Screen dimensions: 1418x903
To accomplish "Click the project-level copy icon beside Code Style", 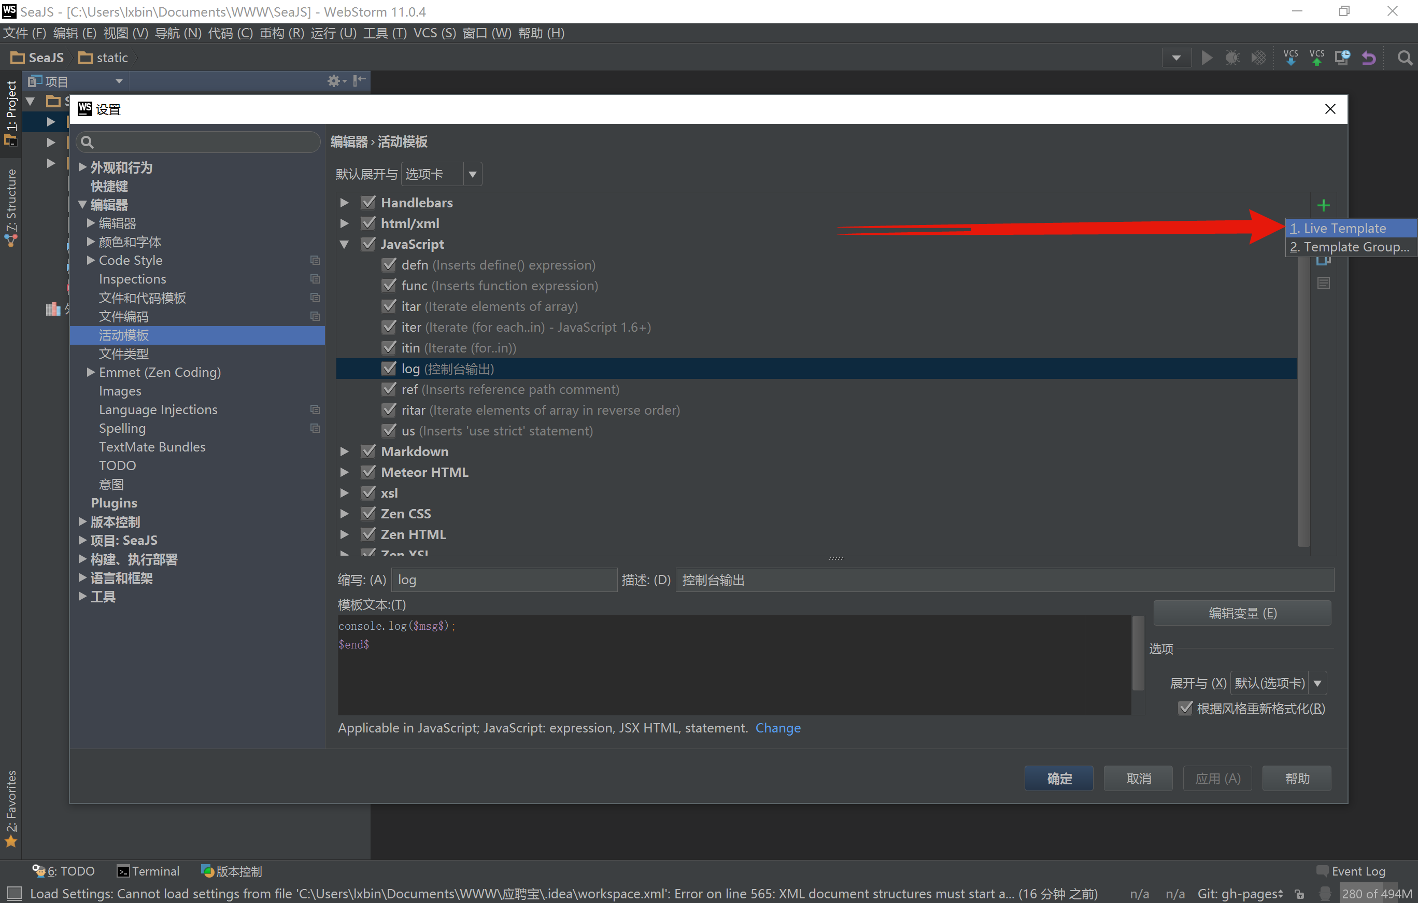I will point(315,260).
